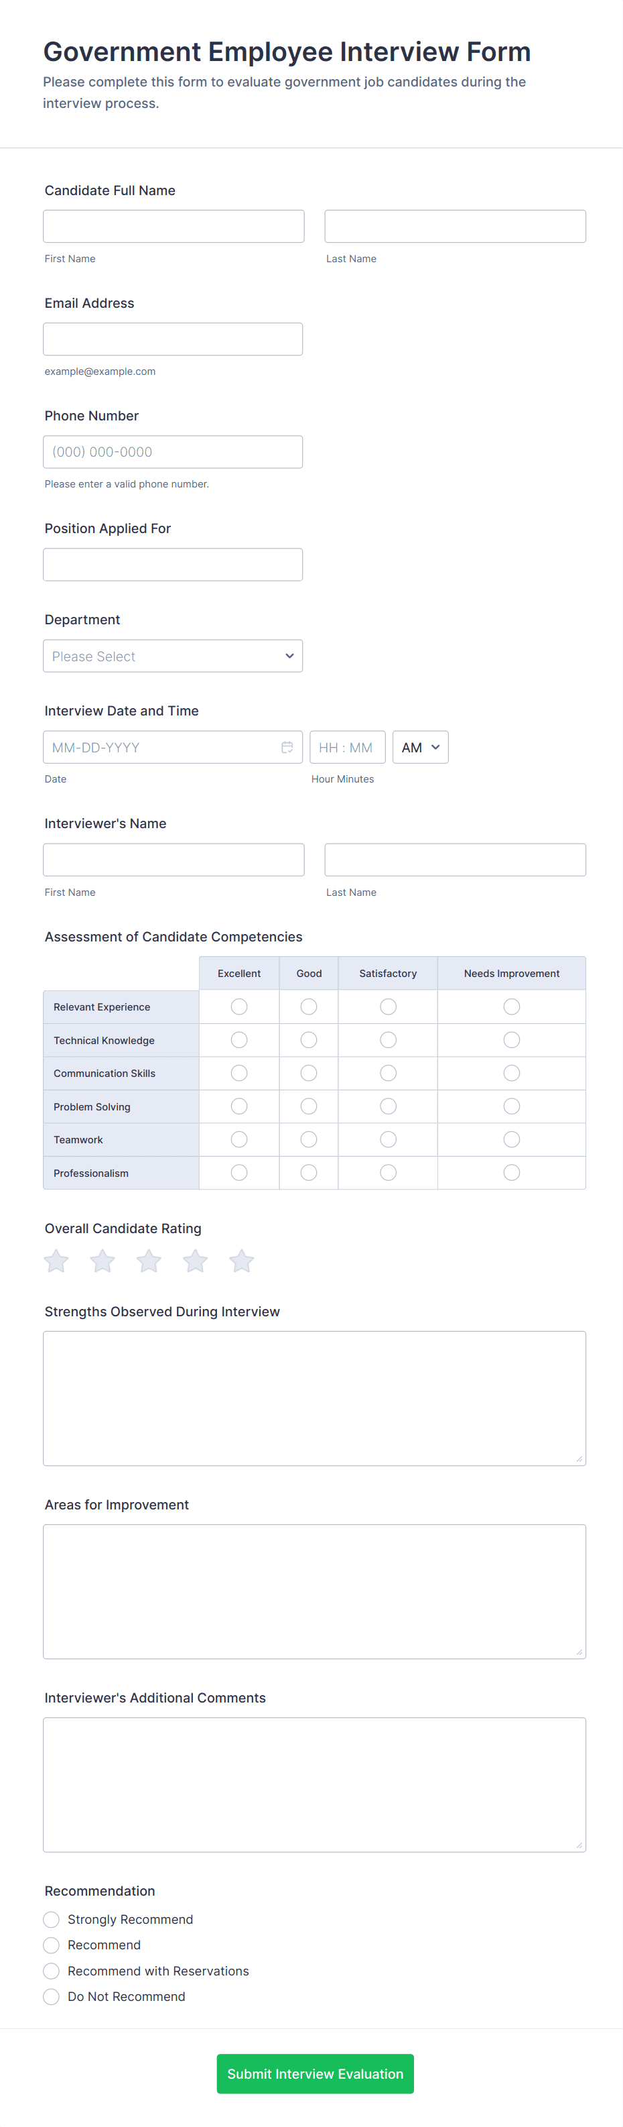Select the second rating star
This screenshot has height=2127, width=623.
pyautogui.click(x=102, y=1261)
